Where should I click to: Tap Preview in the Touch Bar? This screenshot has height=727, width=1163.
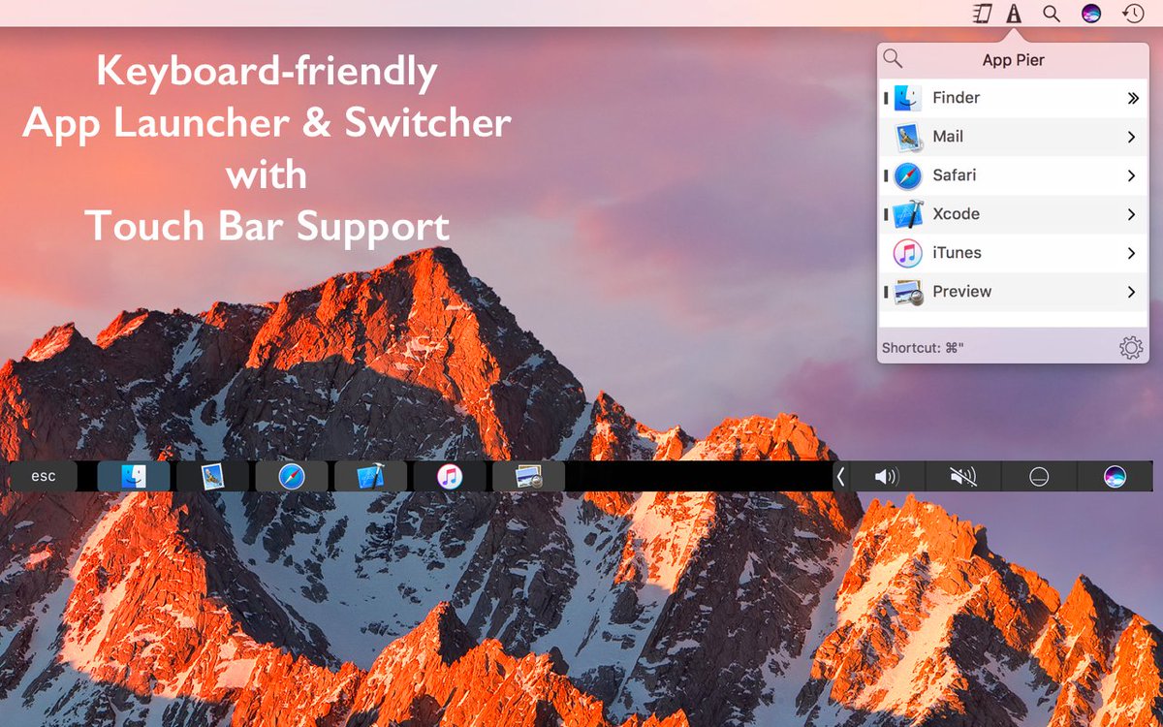[528, 476]
